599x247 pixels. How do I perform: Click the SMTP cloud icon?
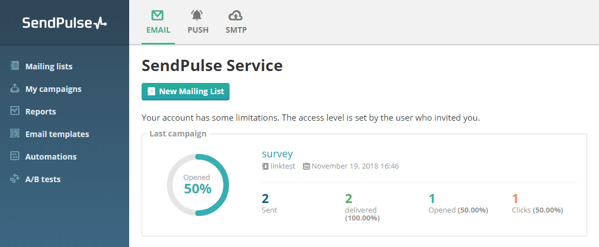click(x=236, y=15)
